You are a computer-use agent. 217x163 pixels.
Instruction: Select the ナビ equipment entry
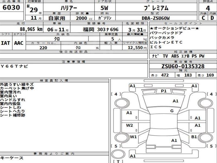click(155, 56)
